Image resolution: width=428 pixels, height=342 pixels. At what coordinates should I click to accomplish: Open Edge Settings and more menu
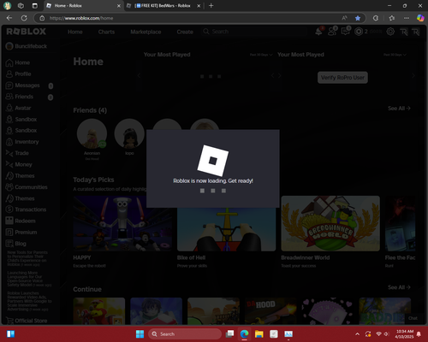tap(407, 18)
